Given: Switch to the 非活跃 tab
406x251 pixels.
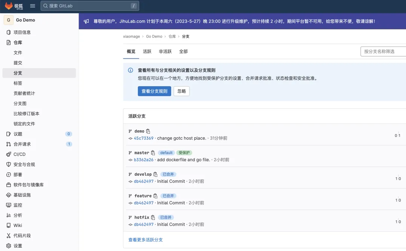Looking at the screenshot, I should tap(165, 51).
